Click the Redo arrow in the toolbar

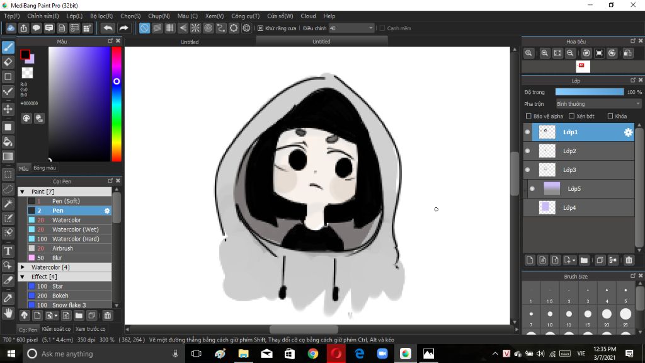point(123,28)
